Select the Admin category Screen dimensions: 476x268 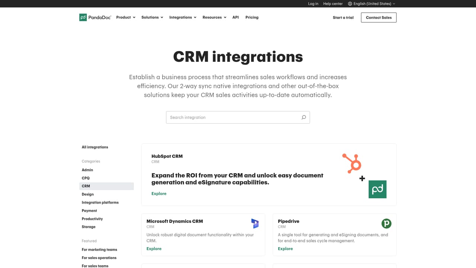point(87,170)
